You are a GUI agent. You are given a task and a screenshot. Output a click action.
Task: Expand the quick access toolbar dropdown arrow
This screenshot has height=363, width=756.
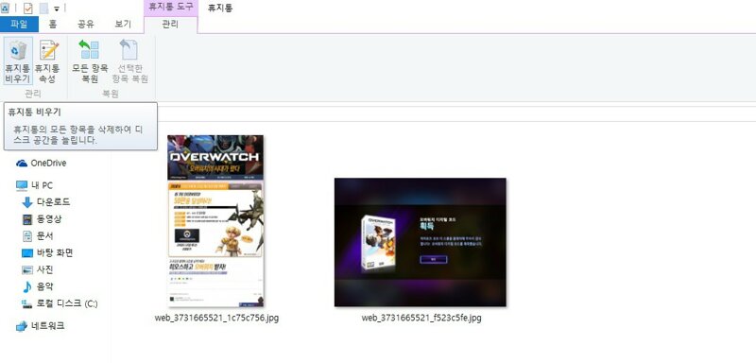(x=57, y=9)
